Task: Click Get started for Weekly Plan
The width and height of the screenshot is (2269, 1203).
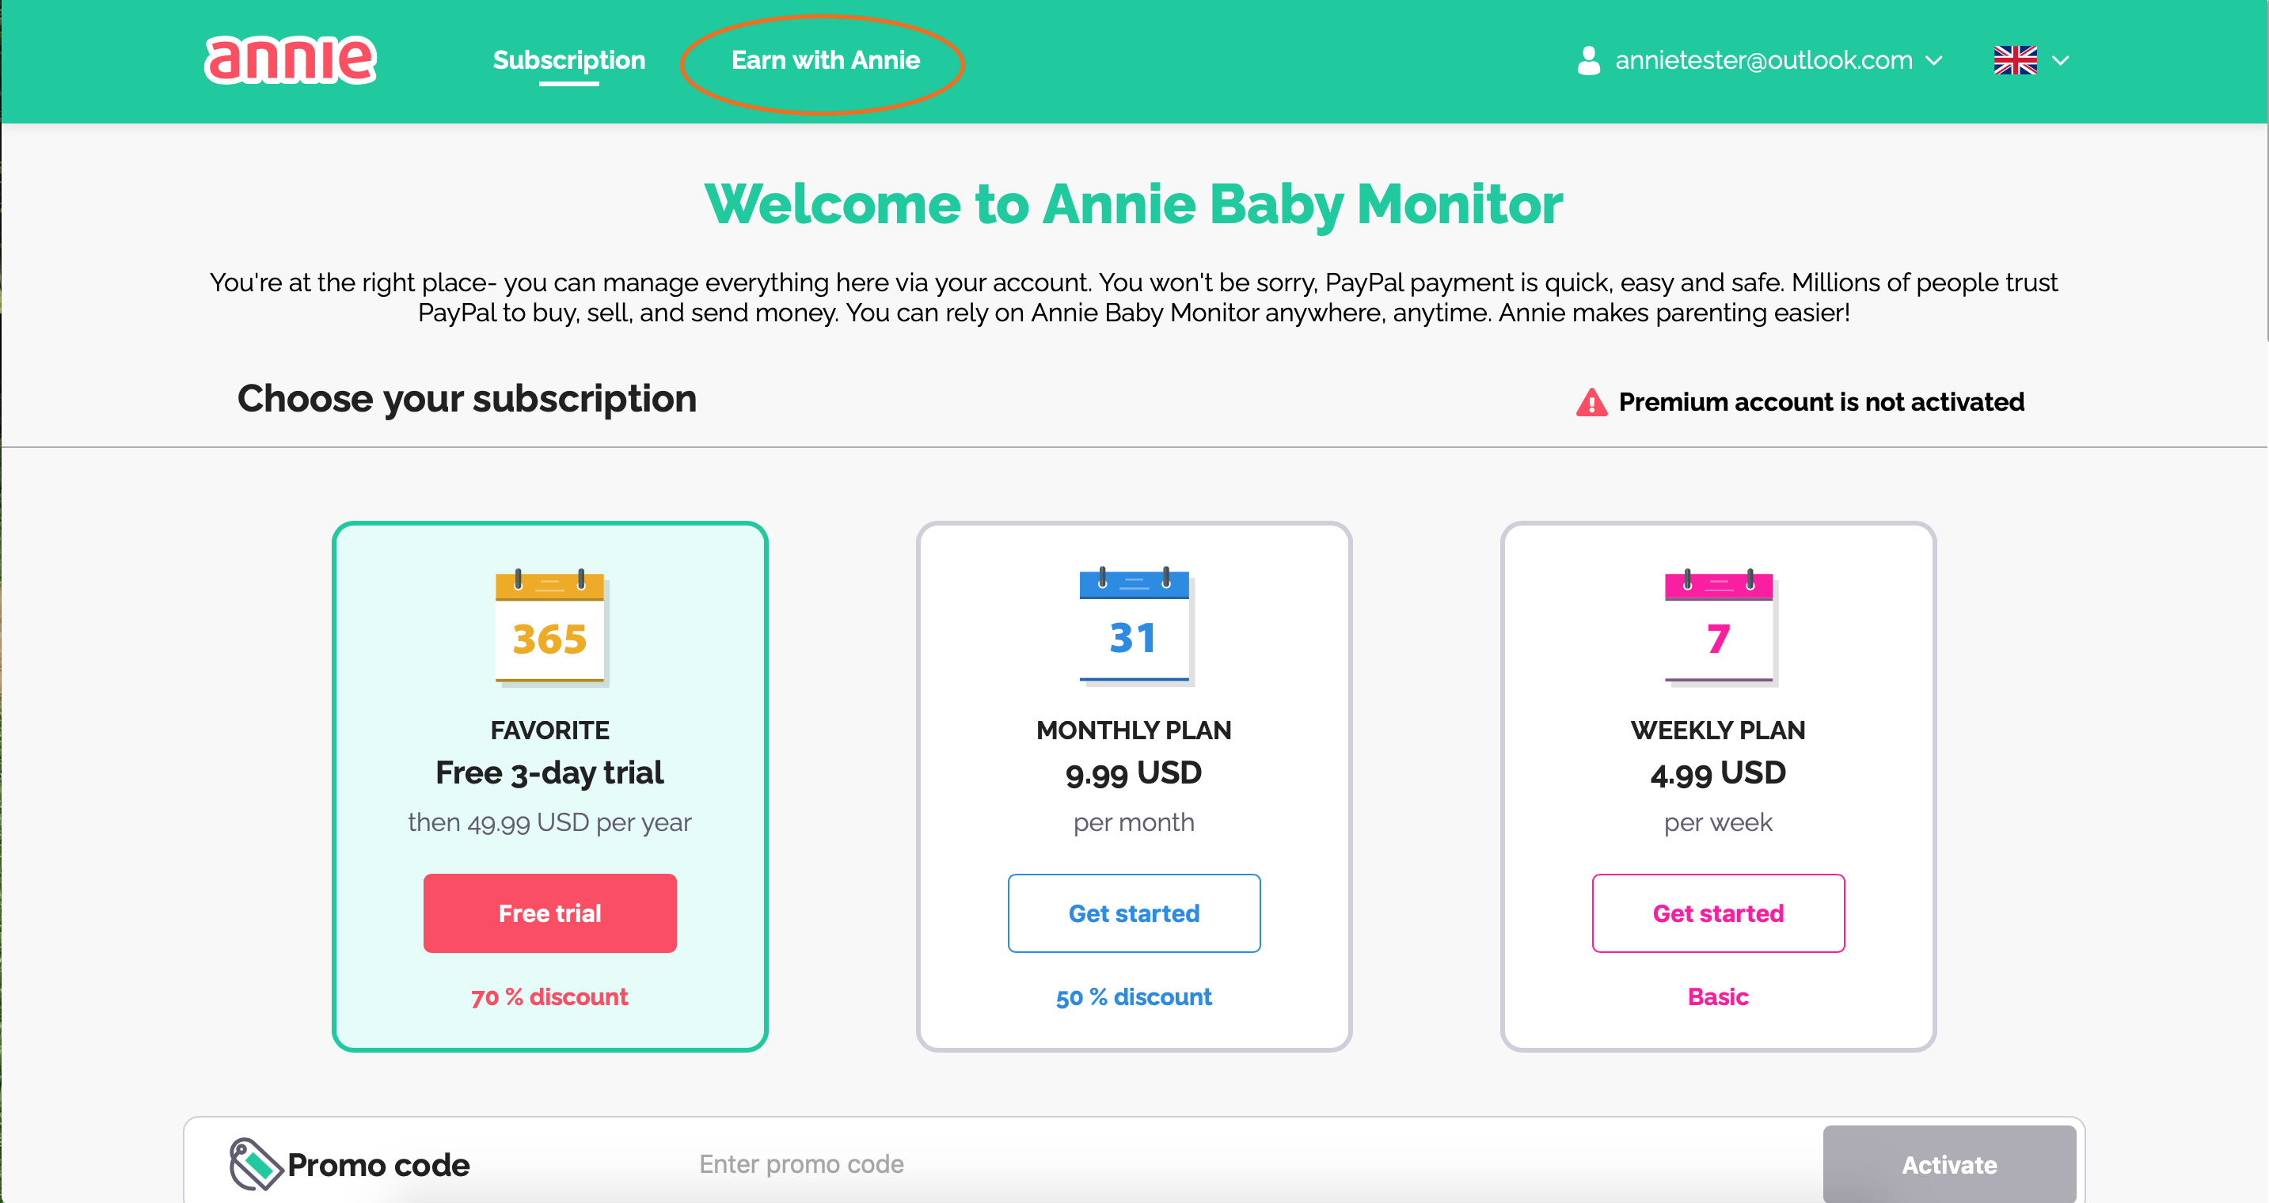Action: point(1718,913)
